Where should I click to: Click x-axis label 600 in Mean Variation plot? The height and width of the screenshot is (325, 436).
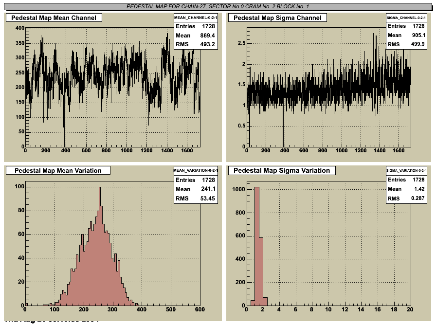tap(200, 309)
